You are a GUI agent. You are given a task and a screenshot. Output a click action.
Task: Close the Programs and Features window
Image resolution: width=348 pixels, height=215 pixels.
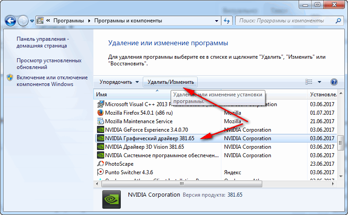[334, 4]
